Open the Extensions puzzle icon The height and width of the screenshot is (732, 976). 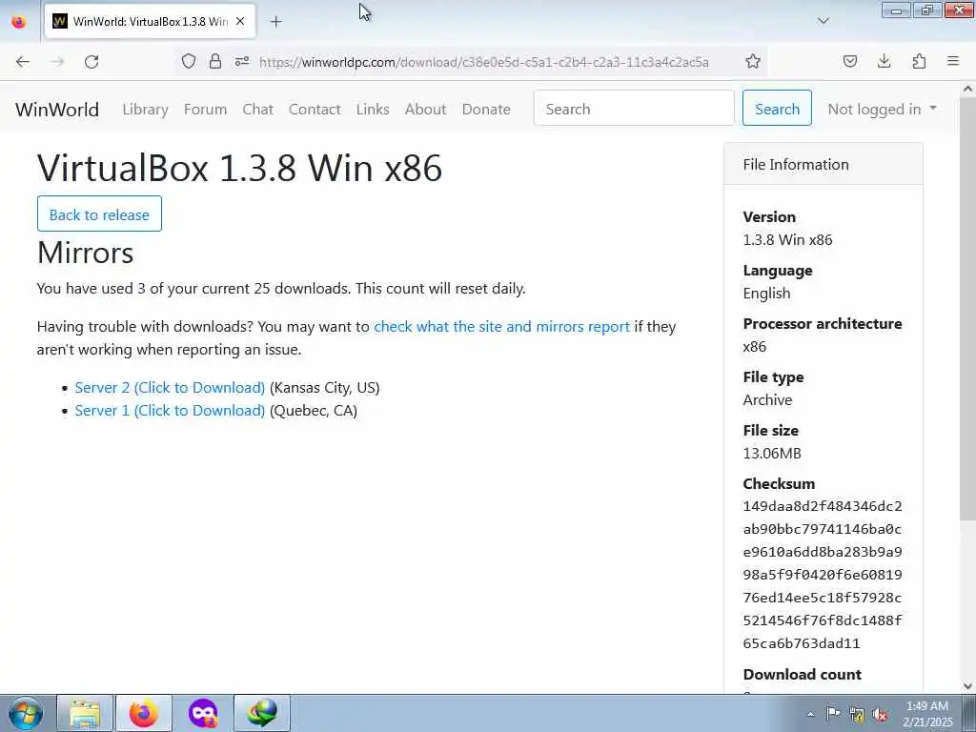pos(919,61)
